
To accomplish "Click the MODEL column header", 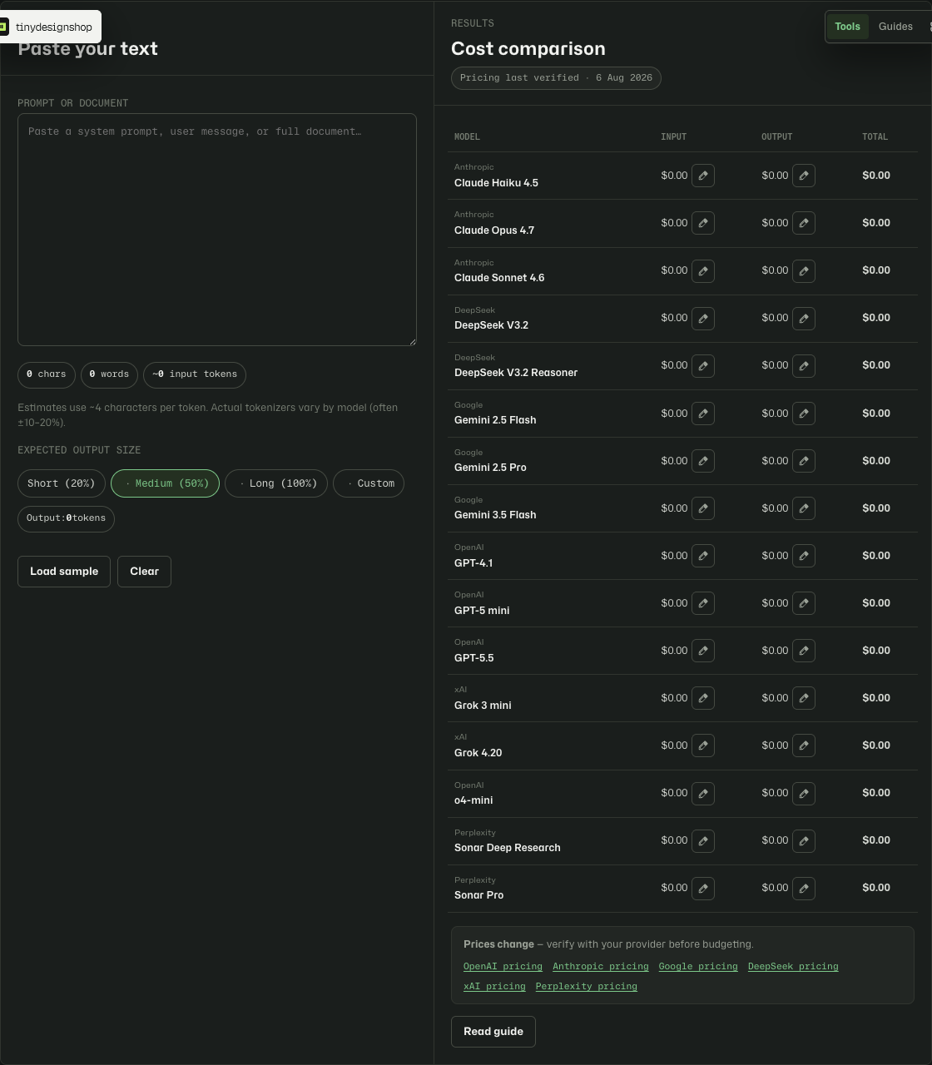I will (467, 136).
